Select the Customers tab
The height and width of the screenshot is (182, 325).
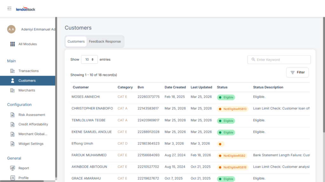[76, 41]
